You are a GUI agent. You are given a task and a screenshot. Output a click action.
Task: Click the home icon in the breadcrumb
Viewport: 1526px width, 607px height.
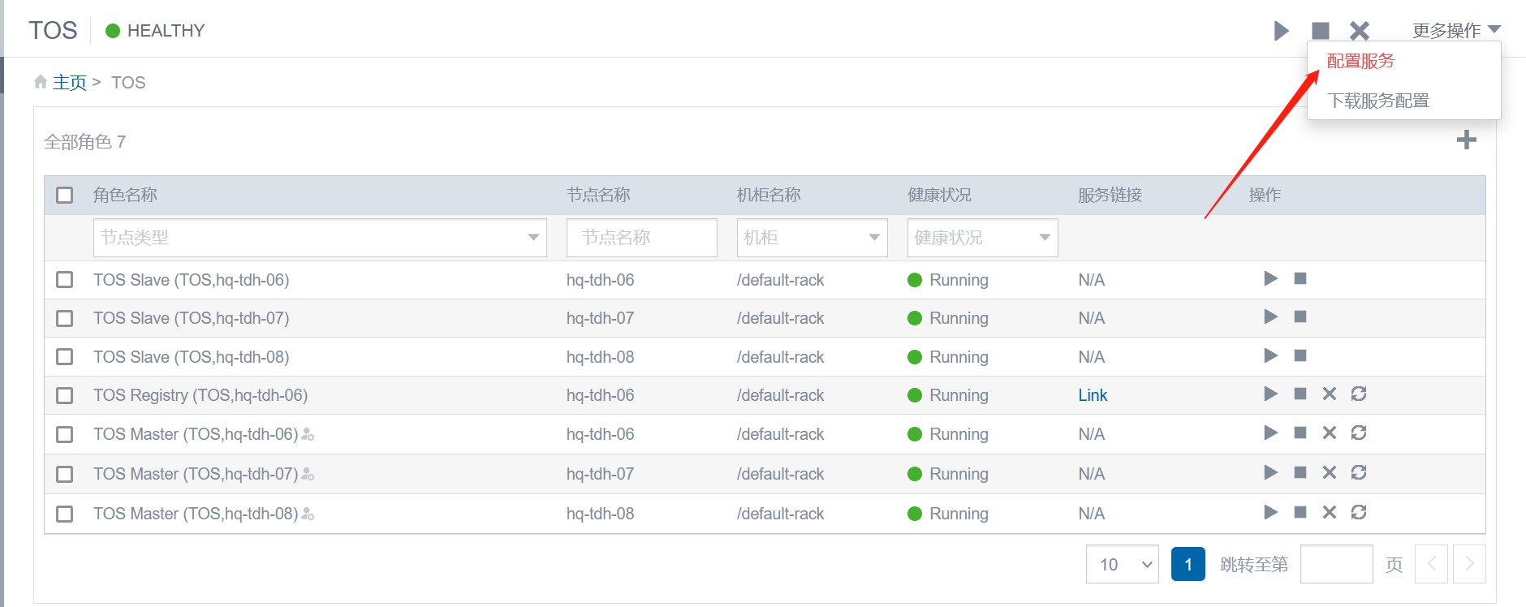coord(41,81)
